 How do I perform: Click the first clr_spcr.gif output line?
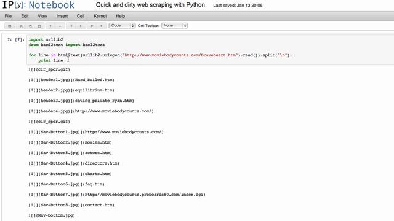[49, 69]
